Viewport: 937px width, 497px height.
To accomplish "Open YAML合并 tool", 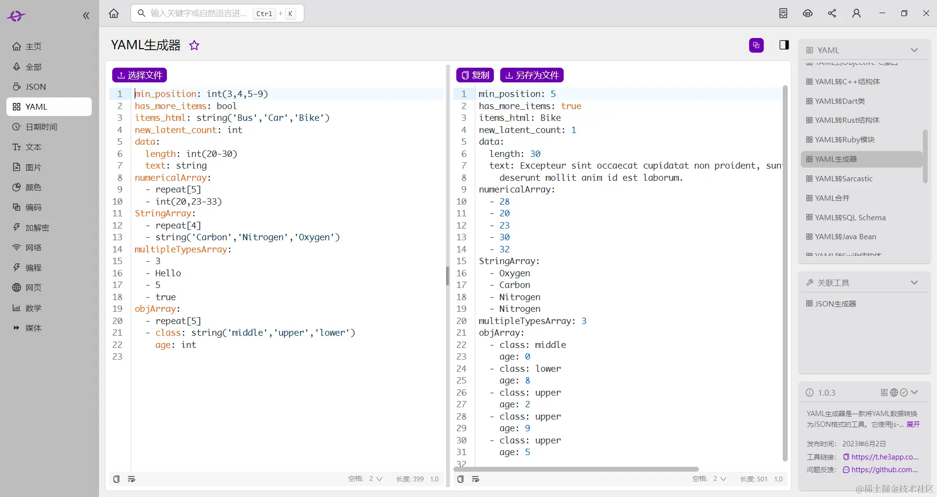I will tap(862, 198).
